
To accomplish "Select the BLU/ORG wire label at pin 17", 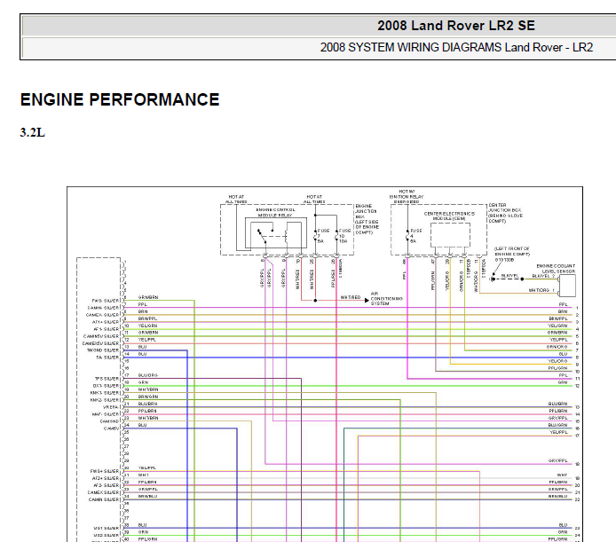I will tap(147, 375).
